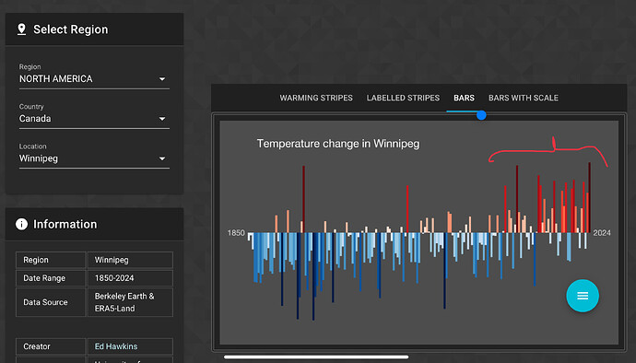Open the Ed Hawkins creator link

(x=116, y=346)
